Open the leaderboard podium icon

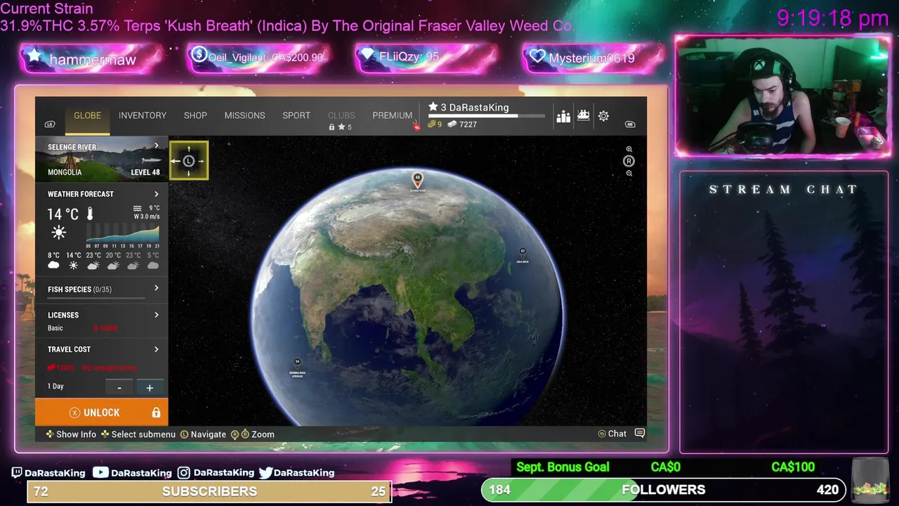click(563, 117)
